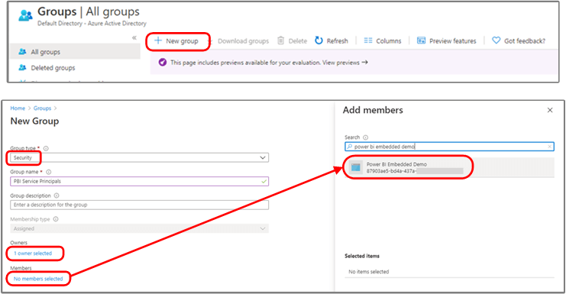Collapse the sidebar with double chevron
This screenshot has height=294, width=566.
[134, 37]
